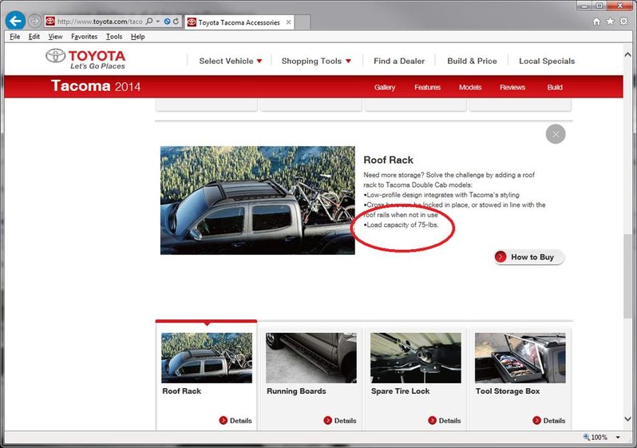This screenshot has width=637, height=448.
Task: Open the zoom level dropdown arrow
Action: 618,438
